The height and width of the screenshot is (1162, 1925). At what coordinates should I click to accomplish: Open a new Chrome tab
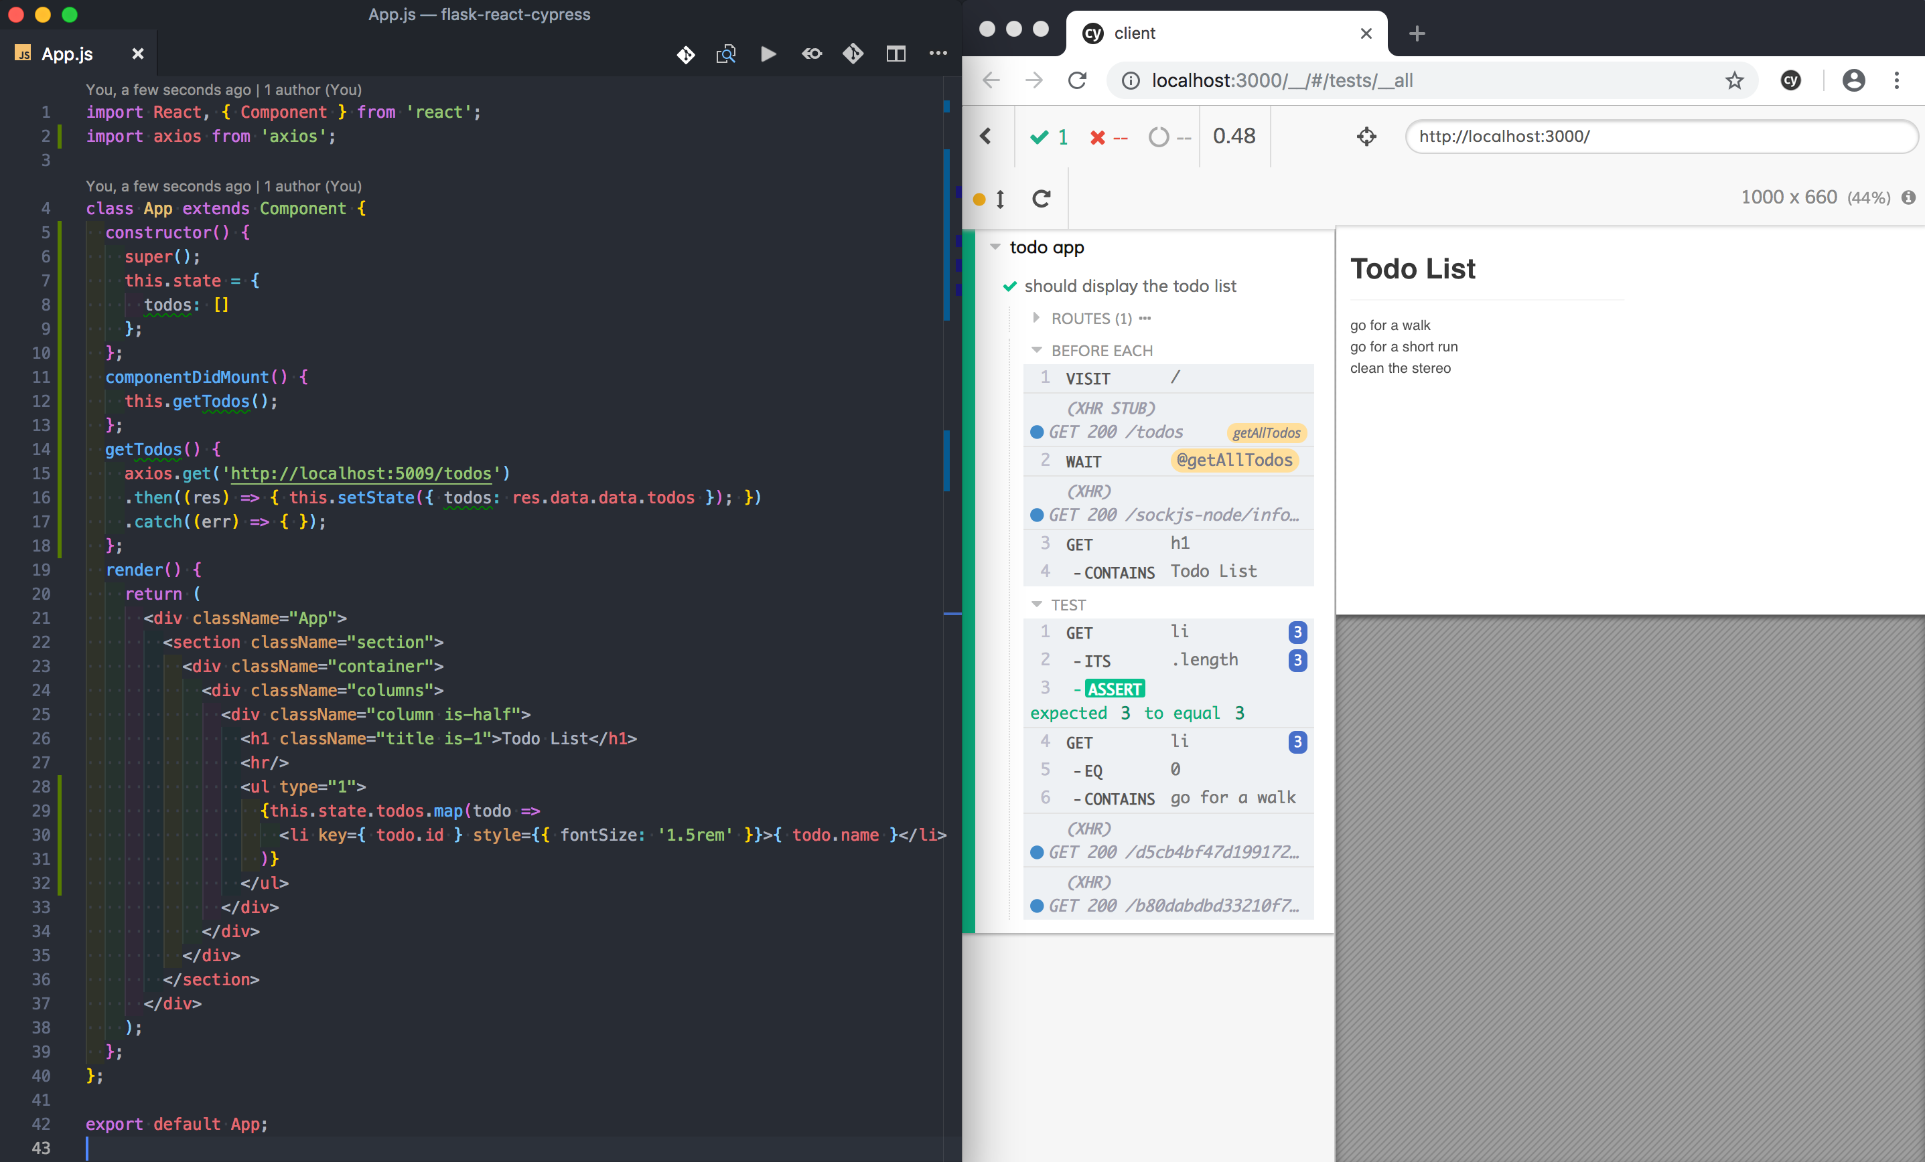click(x=1417, y=33)
